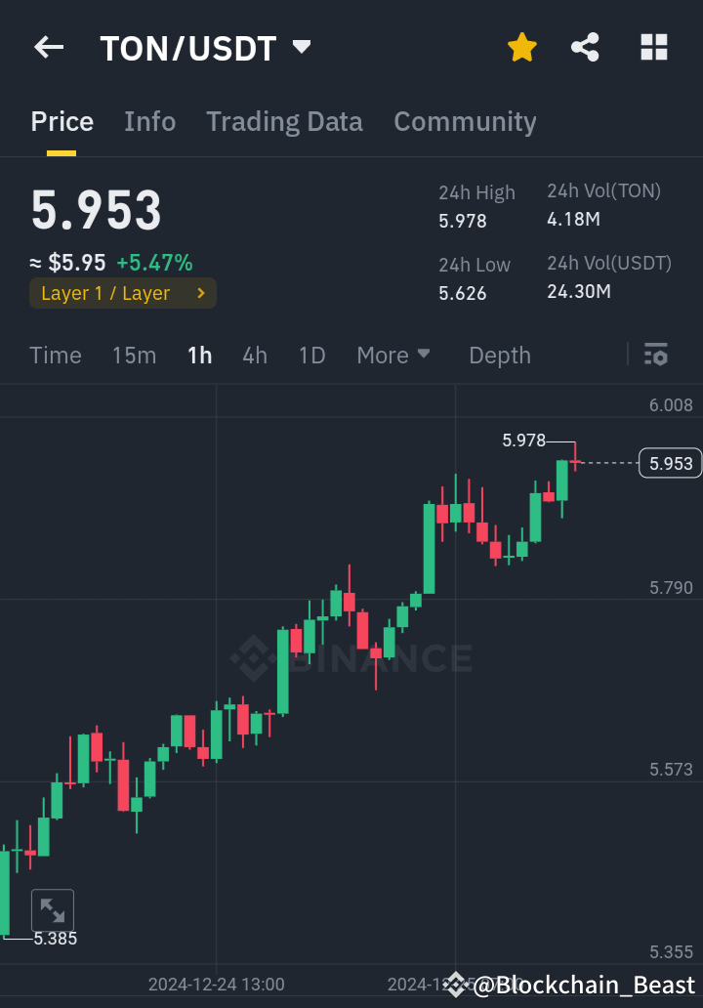Open the Layer 1 / Layer tag chevron
703x1008 pixels.
[203, 292]
